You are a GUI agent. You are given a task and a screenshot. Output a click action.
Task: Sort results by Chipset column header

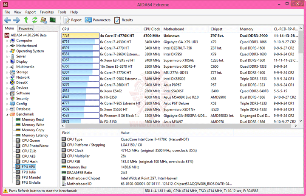tap(223, 29)
